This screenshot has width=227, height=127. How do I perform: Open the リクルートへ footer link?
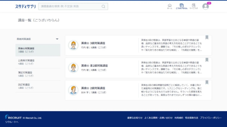tap(12, 122)
